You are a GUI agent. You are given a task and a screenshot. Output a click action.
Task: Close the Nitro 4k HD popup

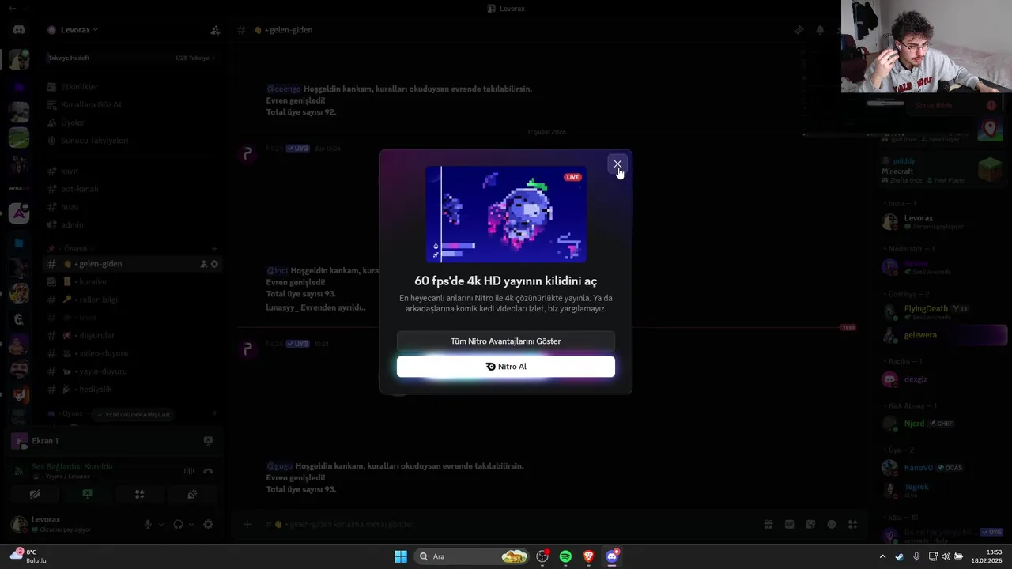(x=617, y=164)
